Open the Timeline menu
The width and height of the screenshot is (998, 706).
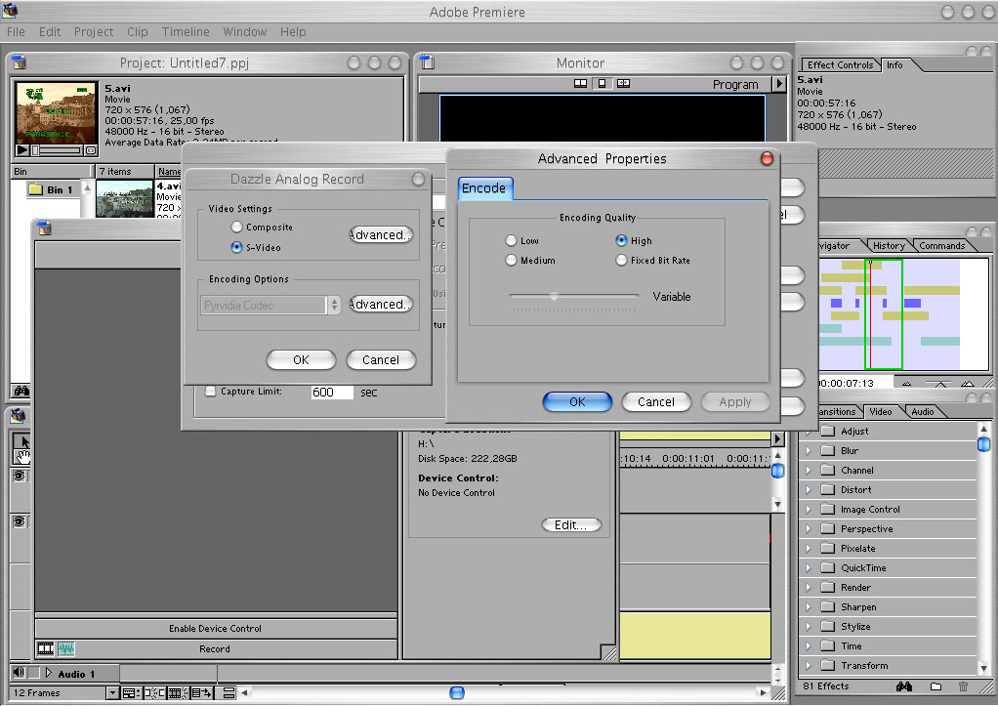(x=186, y=32)
